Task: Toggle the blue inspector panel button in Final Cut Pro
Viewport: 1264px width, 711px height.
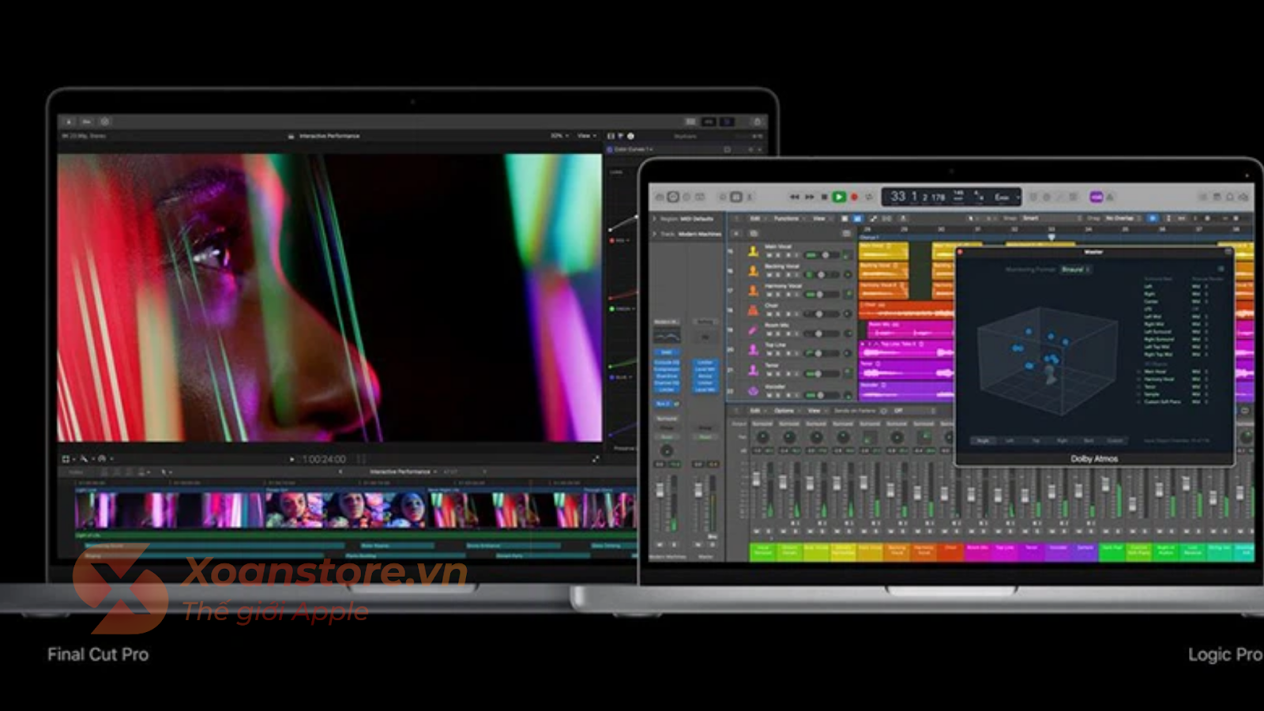Action: [x=727, y=122]
